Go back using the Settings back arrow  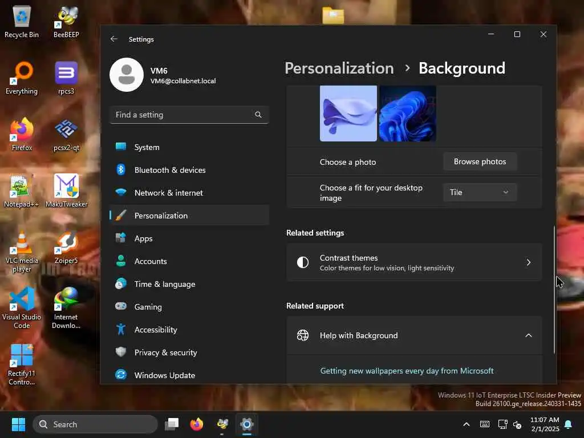coord(114,39)
